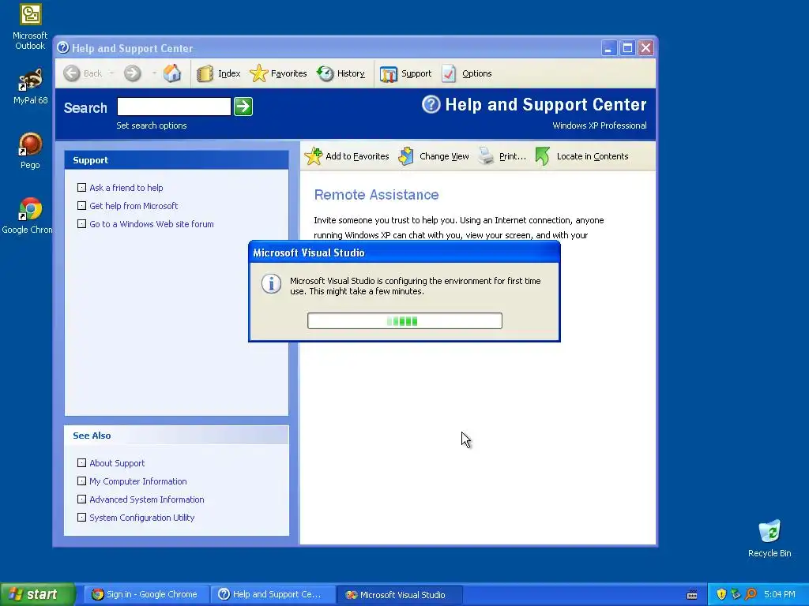Open the Pego desktop shortcut
This screenshot has width=809, height=606.
click(x=30, y=151)
